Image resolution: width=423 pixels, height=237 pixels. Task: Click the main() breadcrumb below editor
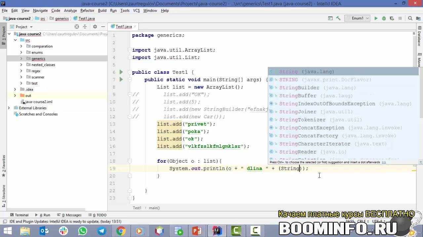[154, 208]
